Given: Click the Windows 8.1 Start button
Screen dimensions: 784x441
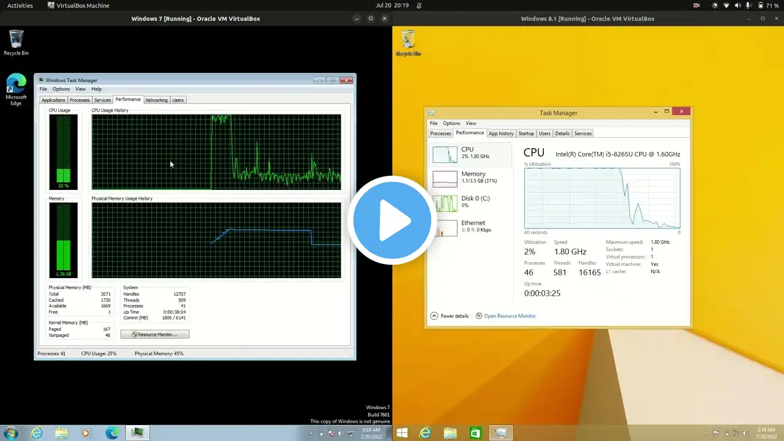Looking at the screenshot, I should 402,433.
